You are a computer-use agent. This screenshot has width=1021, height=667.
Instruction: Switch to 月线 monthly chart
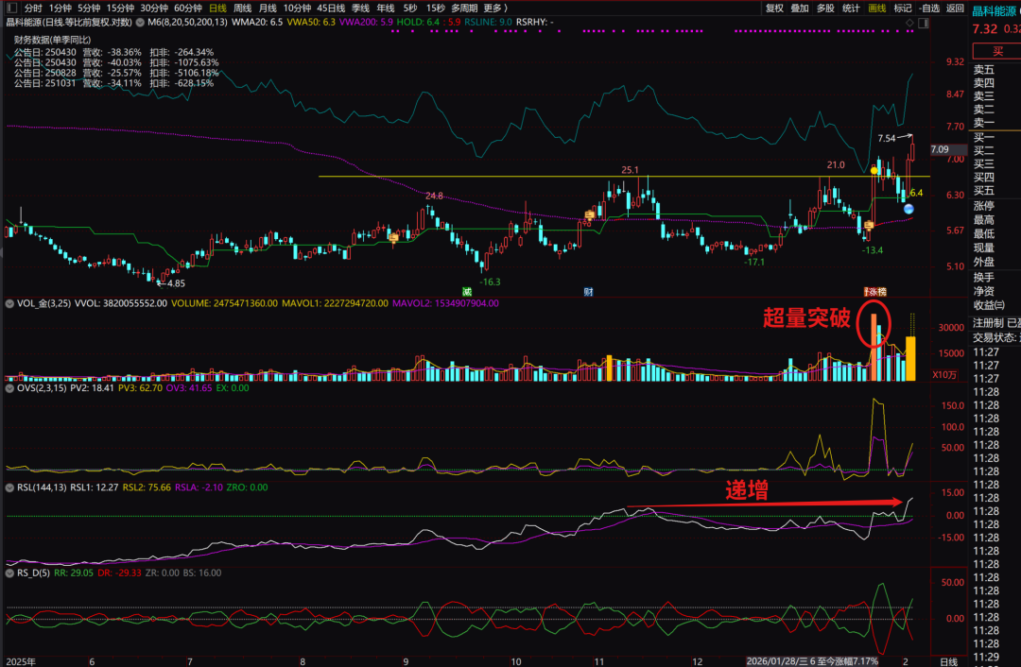click(267, 8)
